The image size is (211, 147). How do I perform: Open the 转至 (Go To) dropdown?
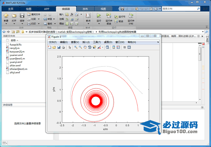tap(54, 19)
